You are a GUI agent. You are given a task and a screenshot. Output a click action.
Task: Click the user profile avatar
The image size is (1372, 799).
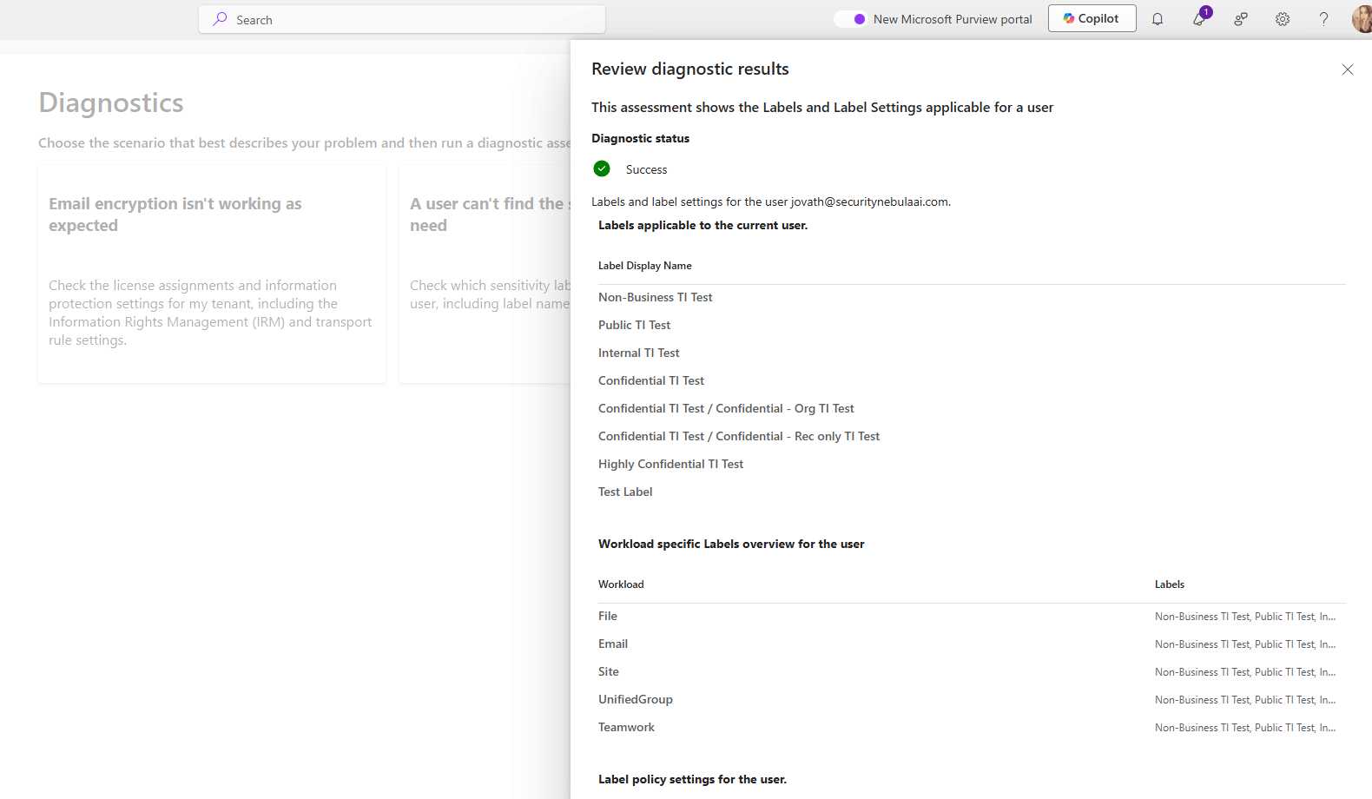pos(1362,19)
